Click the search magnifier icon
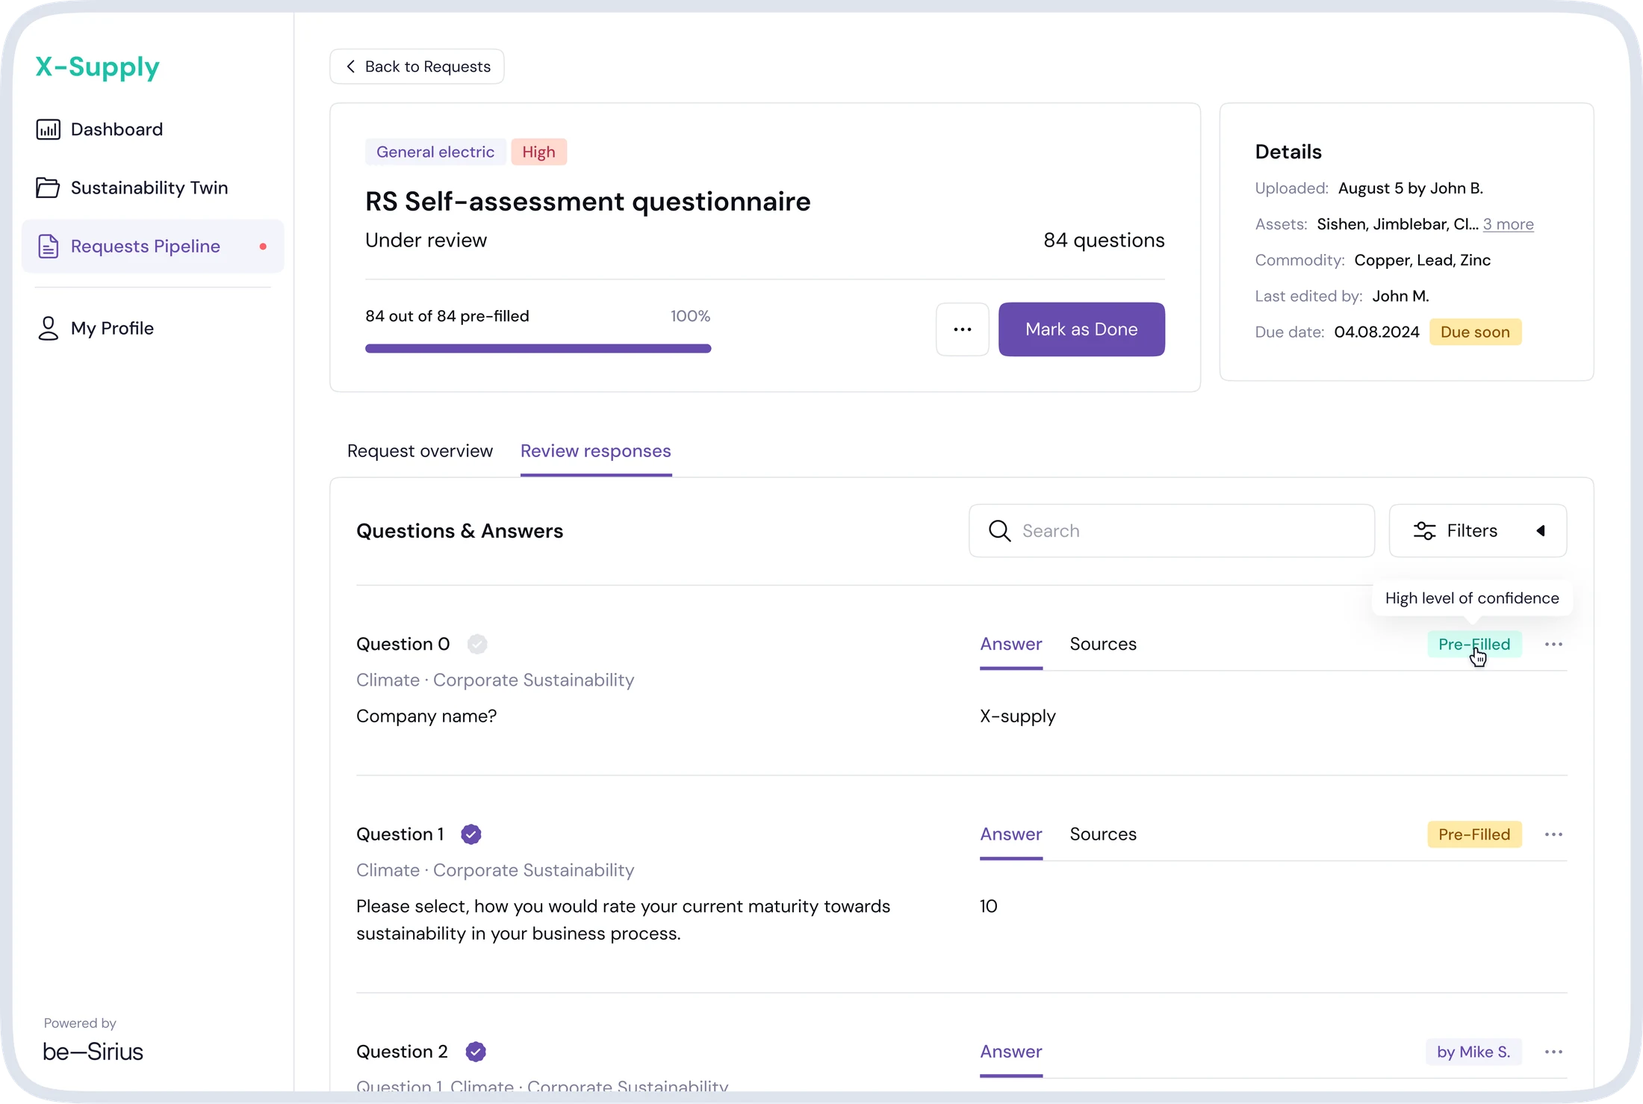1643x1104 pixels. click(x=999, y=531)
